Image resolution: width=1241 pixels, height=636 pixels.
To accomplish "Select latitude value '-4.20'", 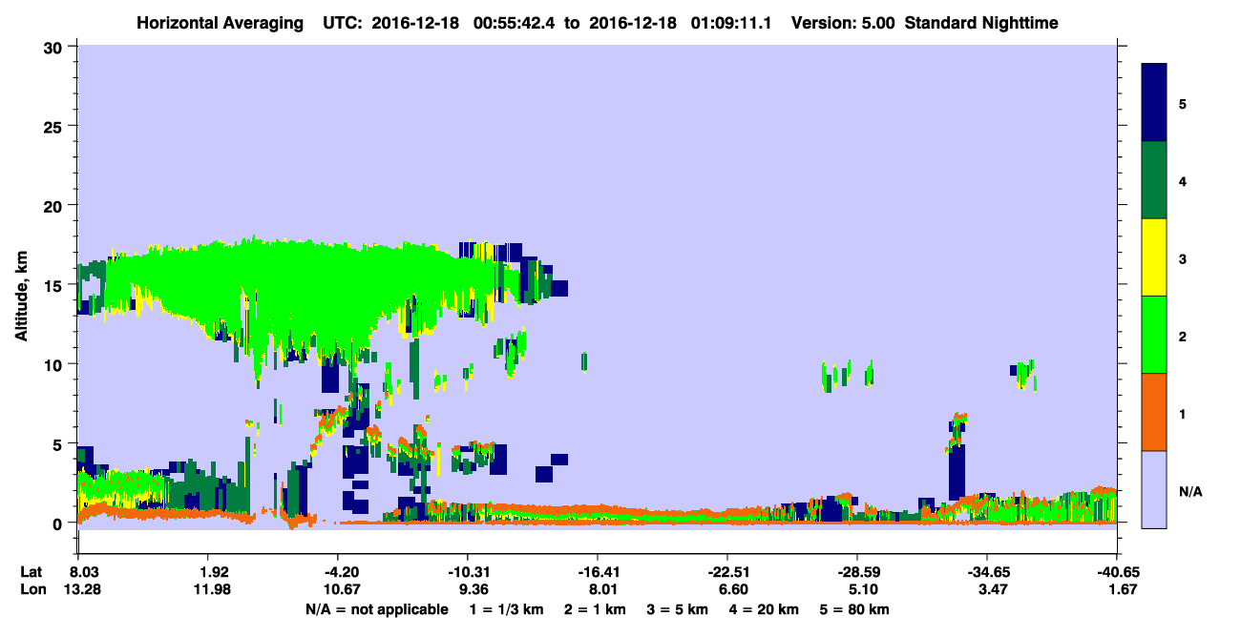I will pos(341,572).
